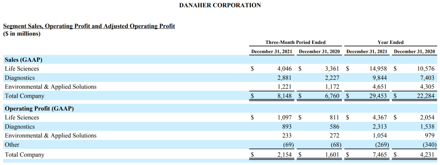The image size is (440, 165).
Task: Click the 7,403 value
Action: point(427,78)
